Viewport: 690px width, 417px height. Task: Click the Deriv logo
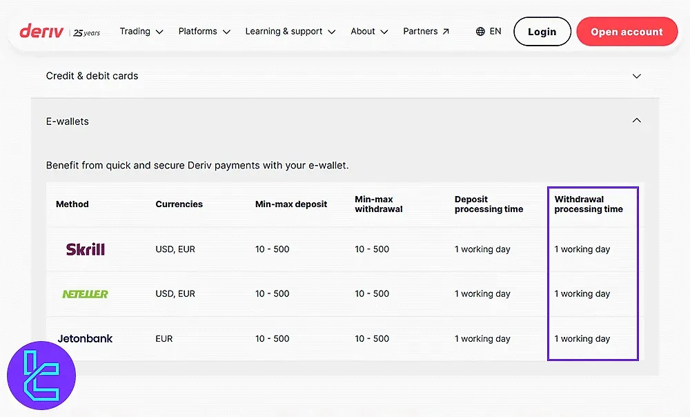click(41, 31)
